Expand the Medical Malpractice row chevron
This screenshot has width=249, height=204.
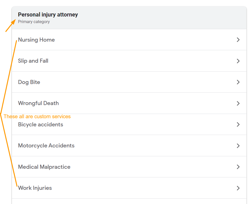238,167
